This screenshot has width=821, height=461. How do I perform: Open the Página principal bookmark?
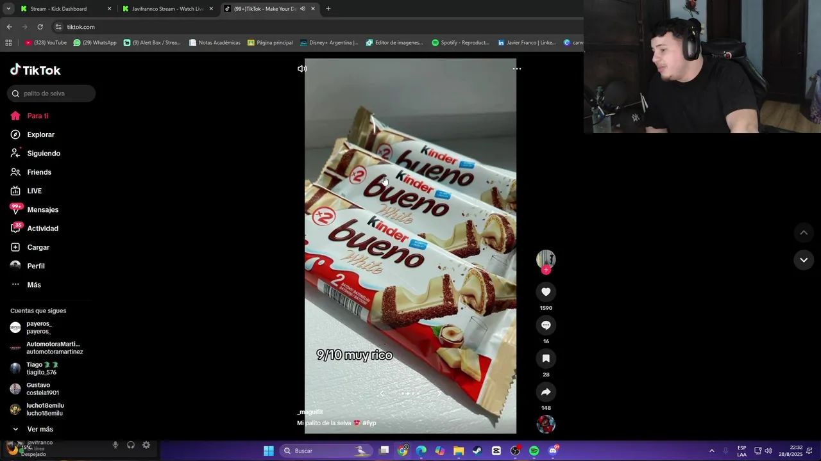click(x=270, y=43)
